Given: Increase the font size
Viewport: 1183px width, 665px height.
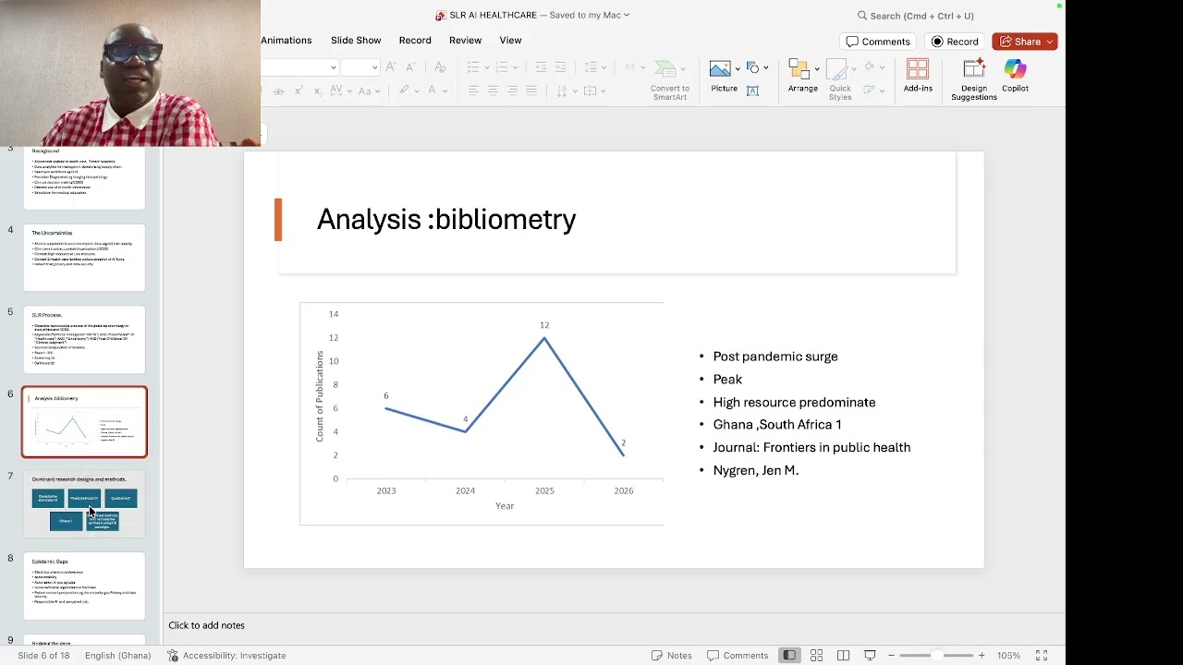Looking at the screenshot, I should 391,67.
